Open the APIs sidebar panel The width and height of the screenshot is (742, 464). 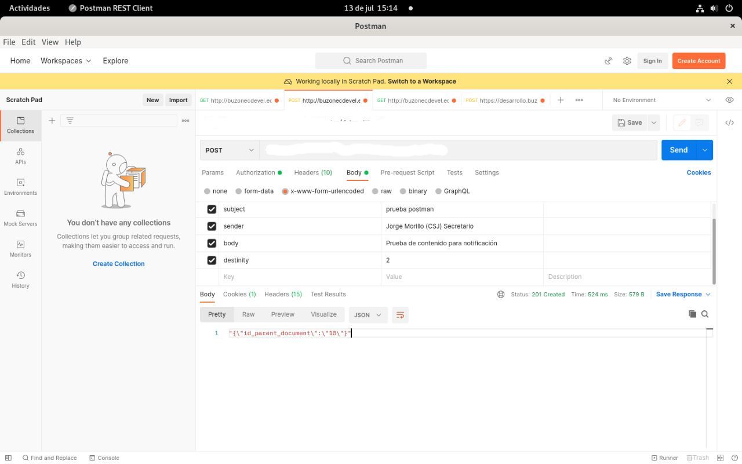(20, 156)
